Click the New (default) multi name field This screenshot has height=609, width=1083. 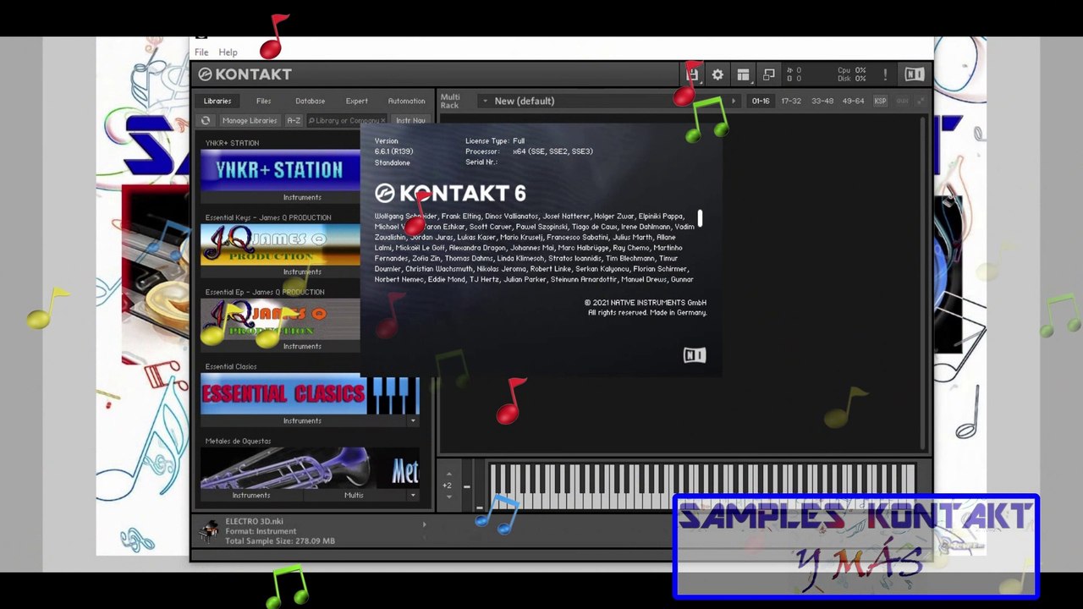coord(609,101)
